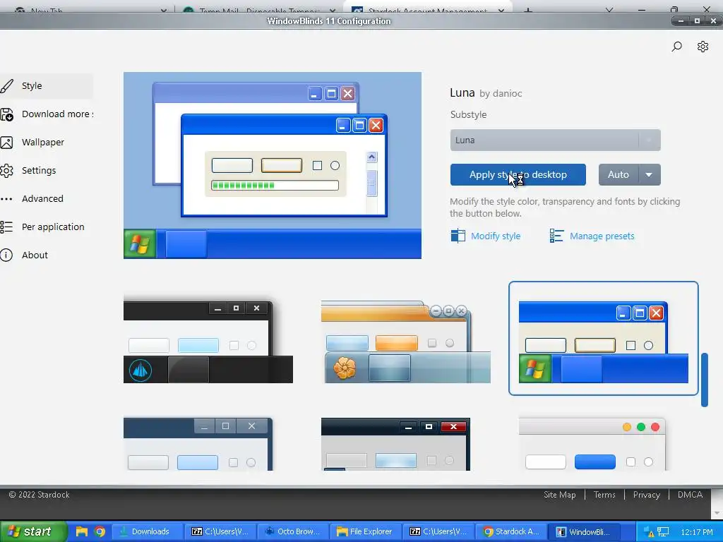
Task: Switch to Downloads taskbar window
Action: [x=147, y=531]
